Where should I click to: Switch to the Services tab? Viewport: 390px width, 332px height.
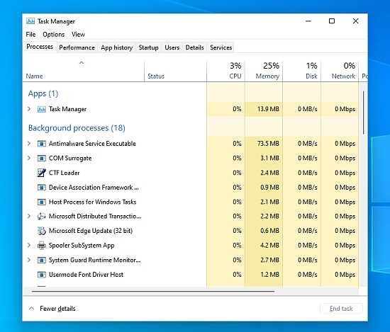click(x=221, y=47)
